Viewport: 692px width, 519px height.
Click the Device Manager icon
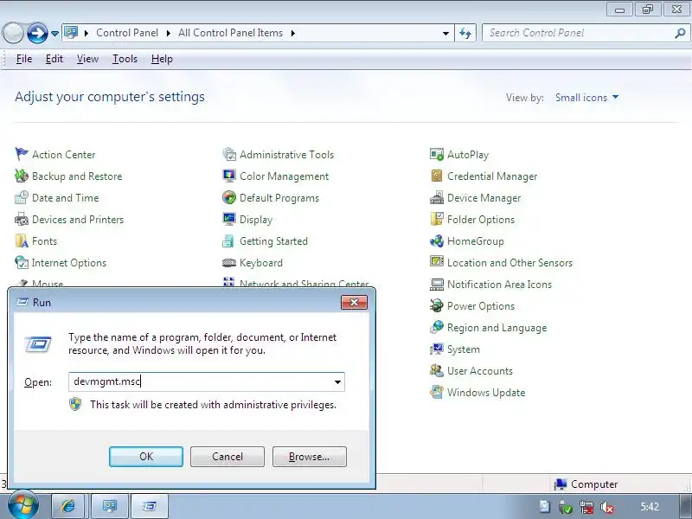tap(437, 197)
